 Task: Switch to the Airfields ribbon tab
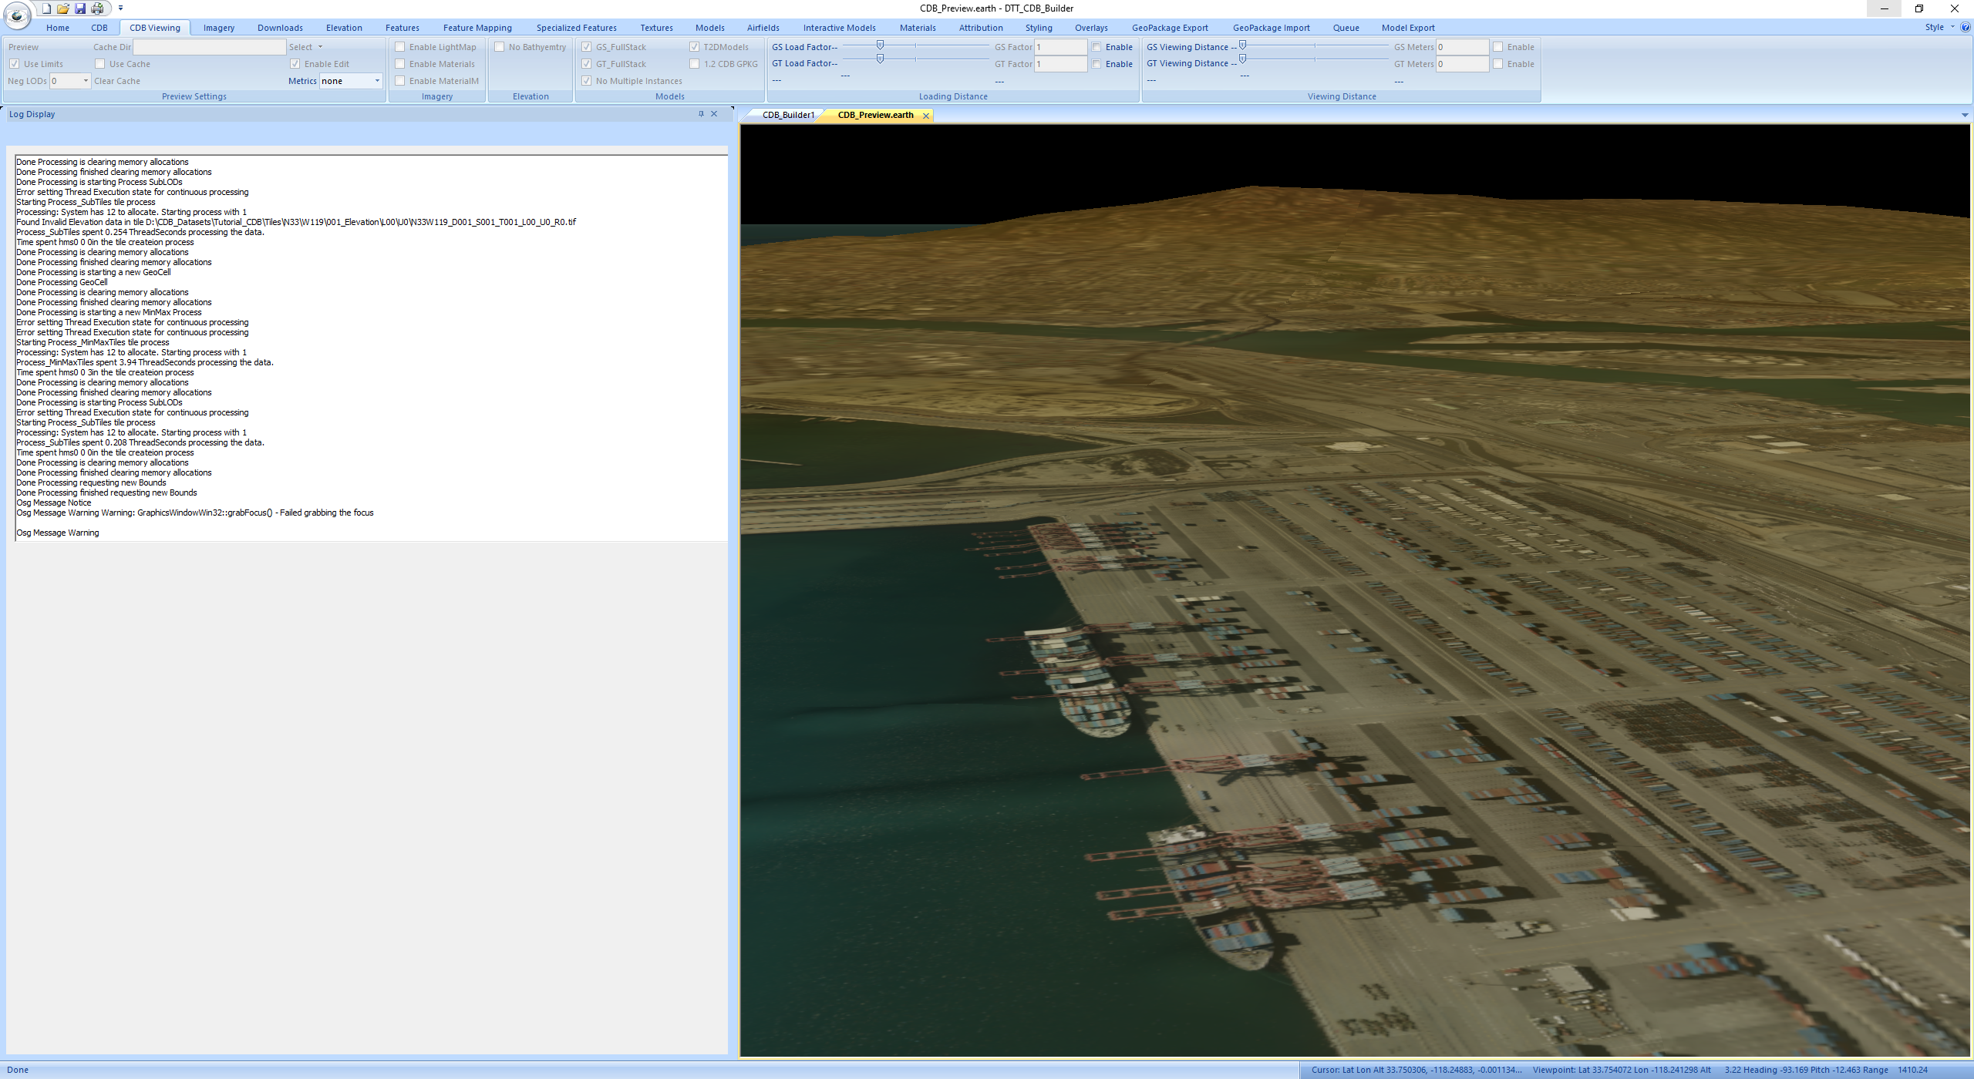763,28
